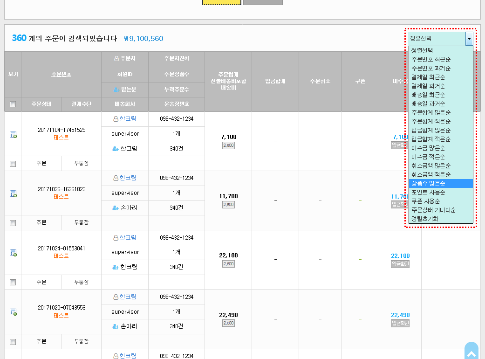Click 입금확인 badge under 22,490
Image resolution: width=485 pixels, height=359 pixels.
(x=400, y=323)
